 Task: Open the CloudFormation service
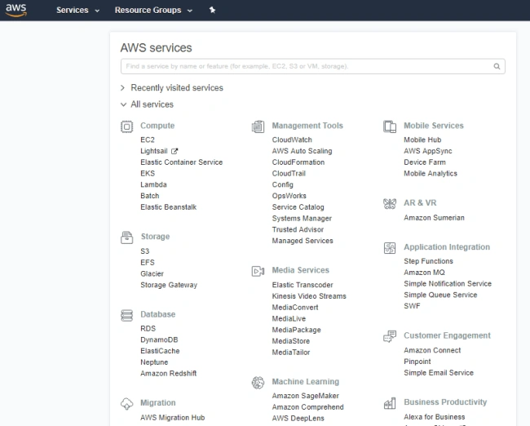tap(298, 162)
